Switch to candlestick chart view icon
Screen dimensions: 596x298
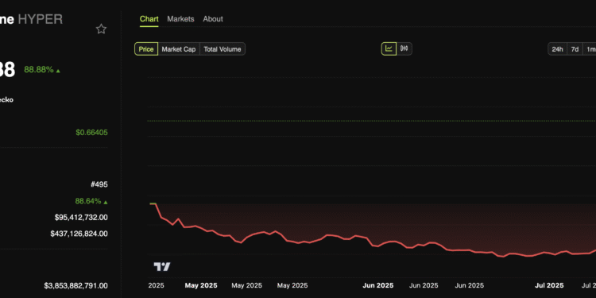(404, 48)
